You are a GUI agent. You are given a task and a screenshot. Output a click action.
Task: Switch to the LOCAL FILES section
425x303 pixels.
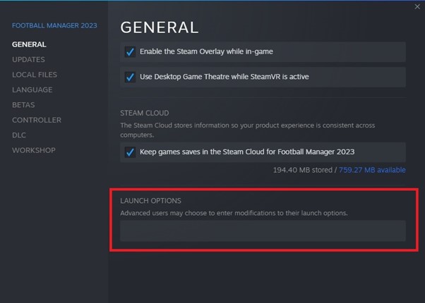[35, 75]
